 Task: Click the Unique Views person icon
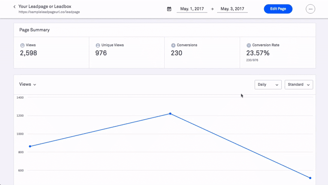point(98,45)
